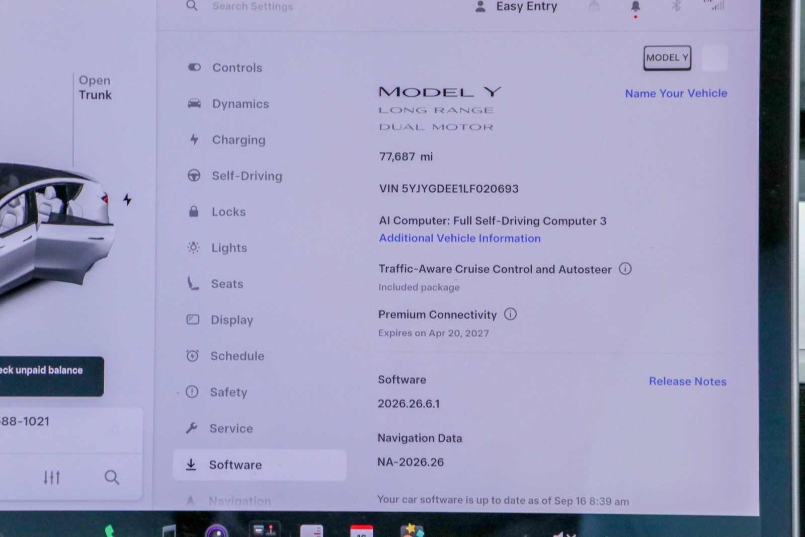Open the Easy Entry driver profile
This screenshot has height=537, width=805.
tap(516, 7)
